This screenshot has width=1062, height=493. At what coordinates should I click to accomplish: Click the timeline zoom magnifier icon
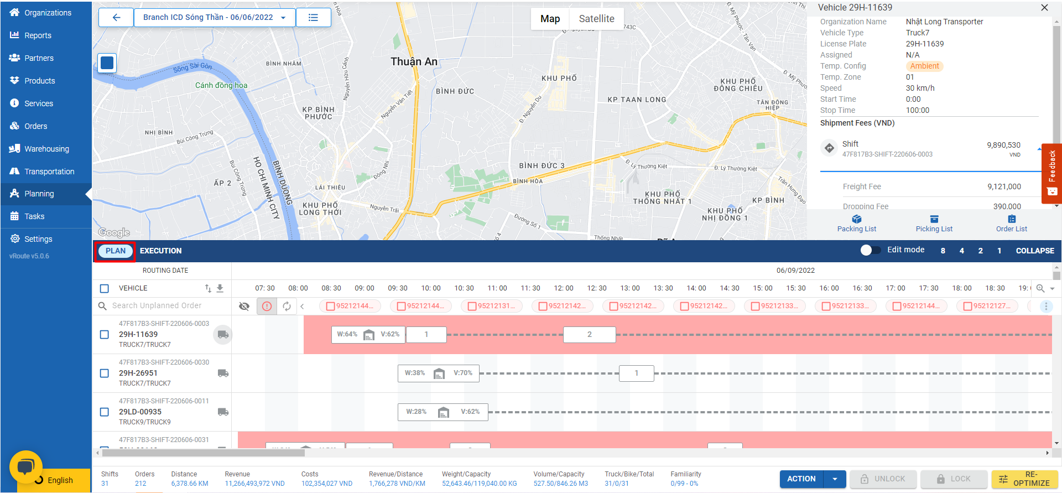point(1040,288)
